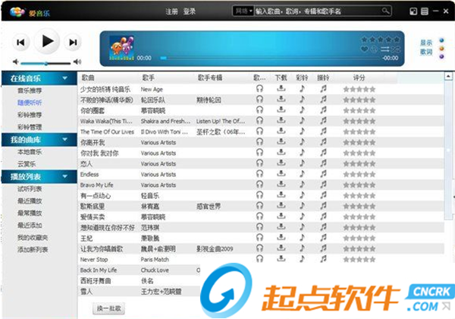Listen to Never Stop headphone icon
Screen dimensions: 455x319
coord(259,258)
